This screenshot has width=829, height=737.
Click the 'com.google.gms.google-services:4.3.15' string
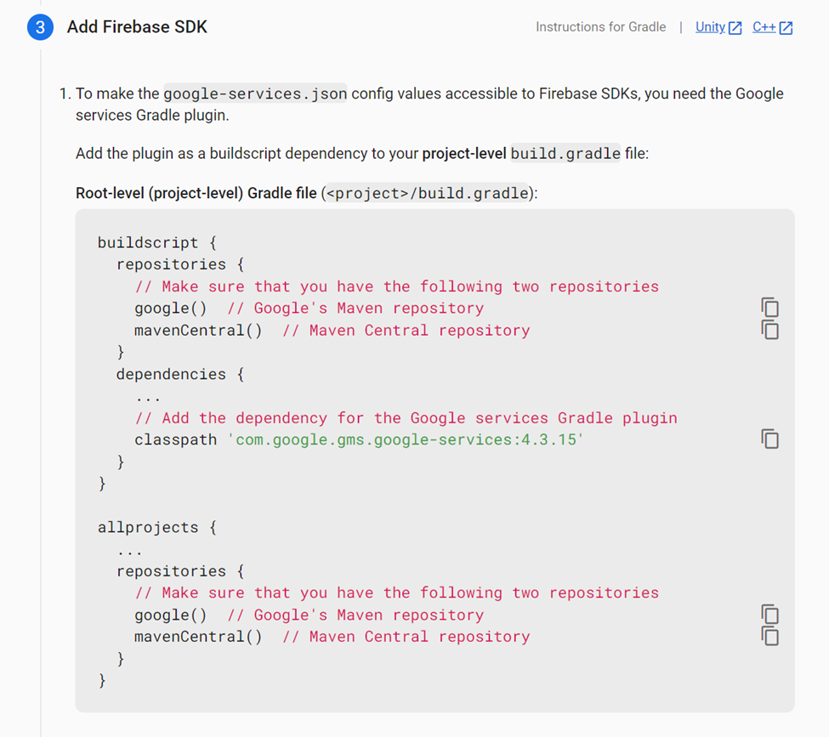click(x=406, y=439)
